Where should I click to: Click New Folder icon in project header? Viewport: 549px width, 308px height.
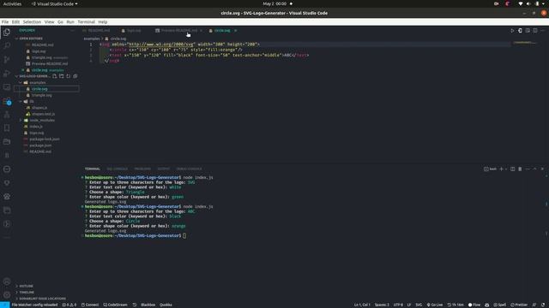pyautogui.click(x=61, y=76)
